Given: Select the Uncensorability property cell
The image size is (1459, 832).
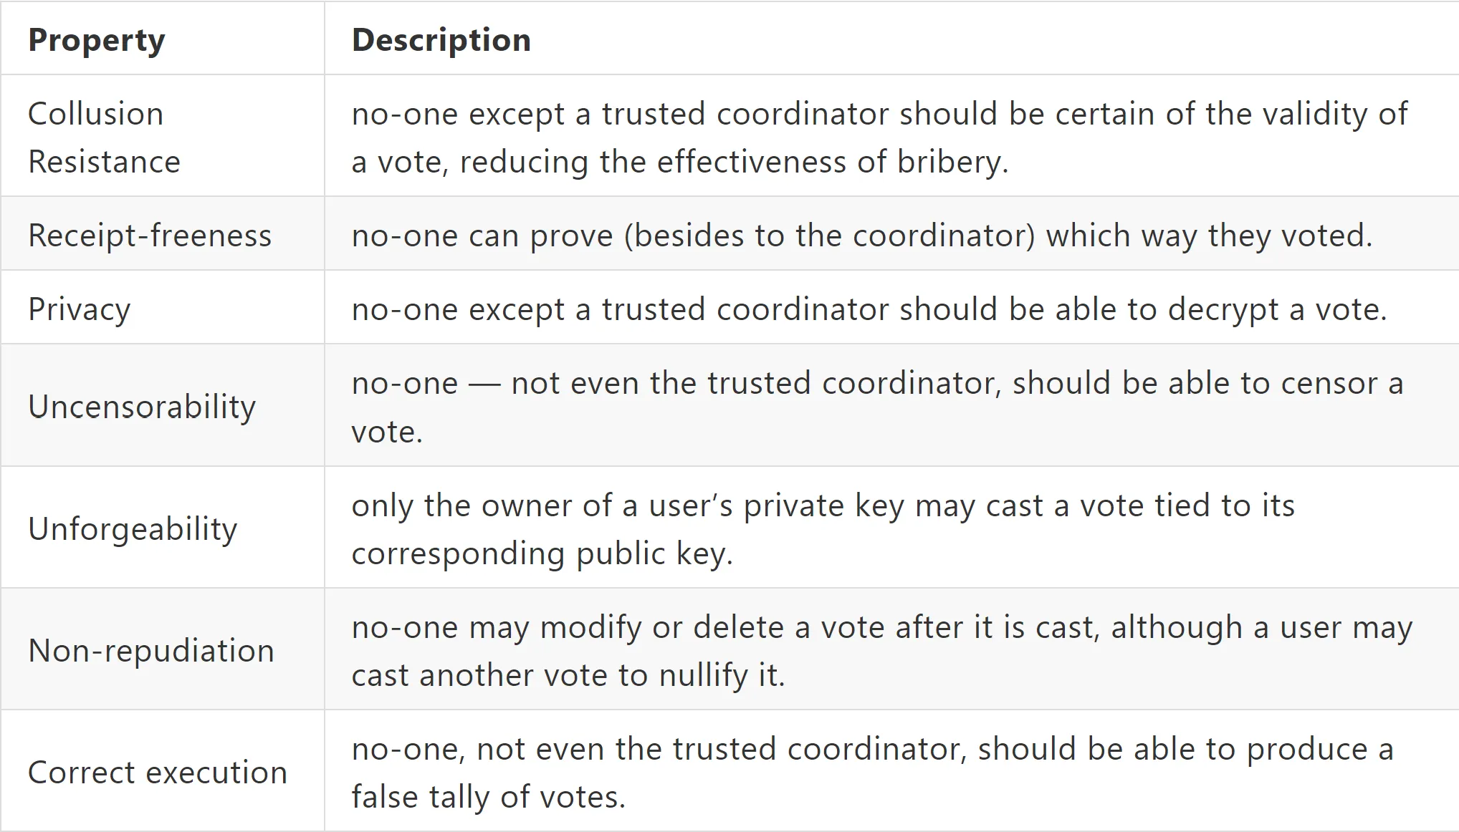Looking at the screenshot, I should pyautogui.click(x=163, y=406).
